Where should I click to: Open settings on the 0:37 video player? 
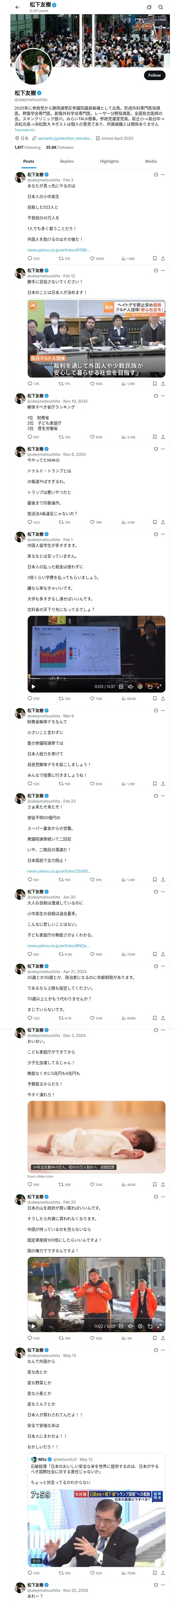click(140, 686)
